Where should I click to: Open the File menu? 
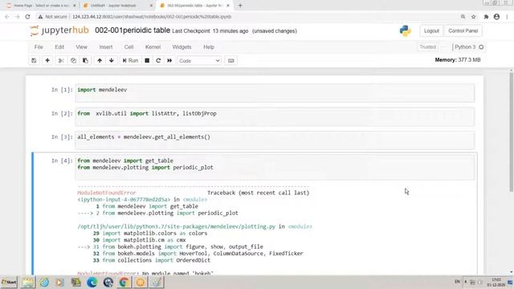coord(39,47)
